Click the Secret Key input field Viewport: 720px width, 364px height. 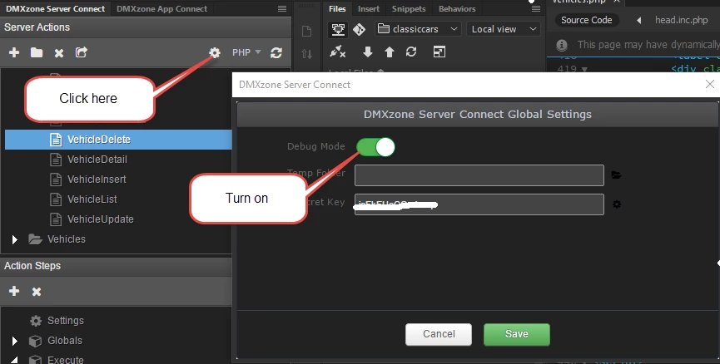click(x=479, y=204)
